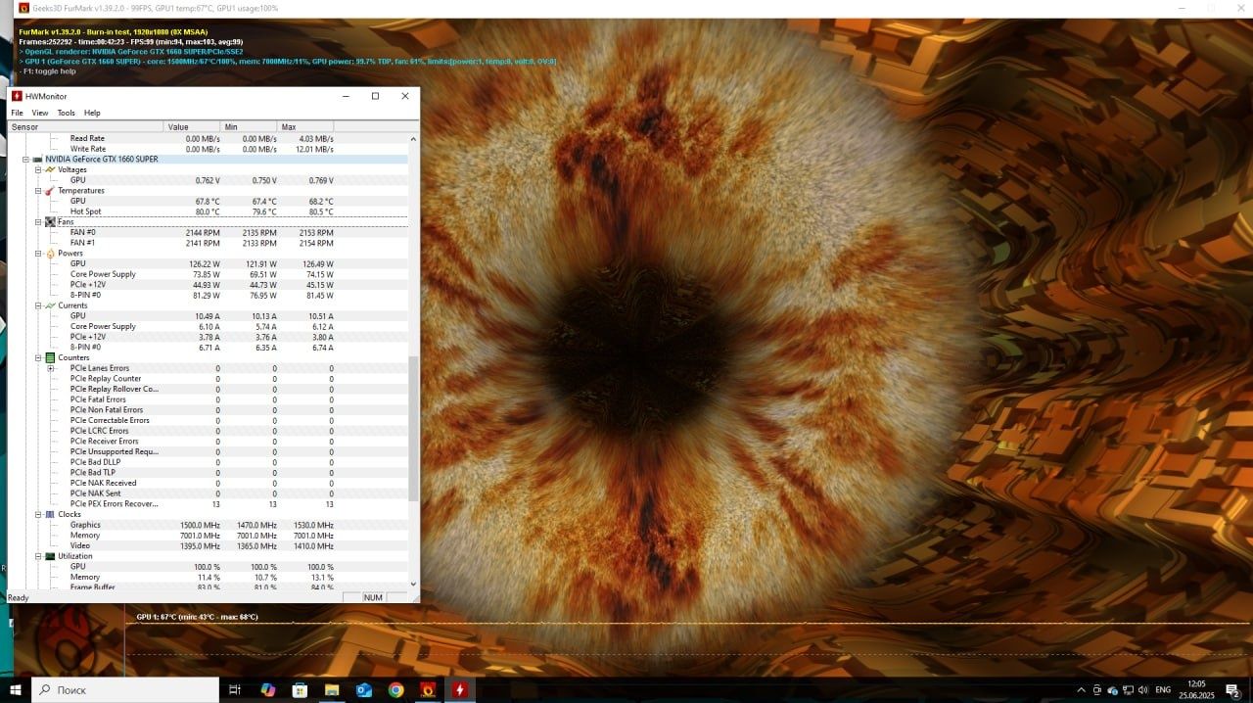
Task: Click the sensor list scrollbar down arrow
Action: (413, 584)
